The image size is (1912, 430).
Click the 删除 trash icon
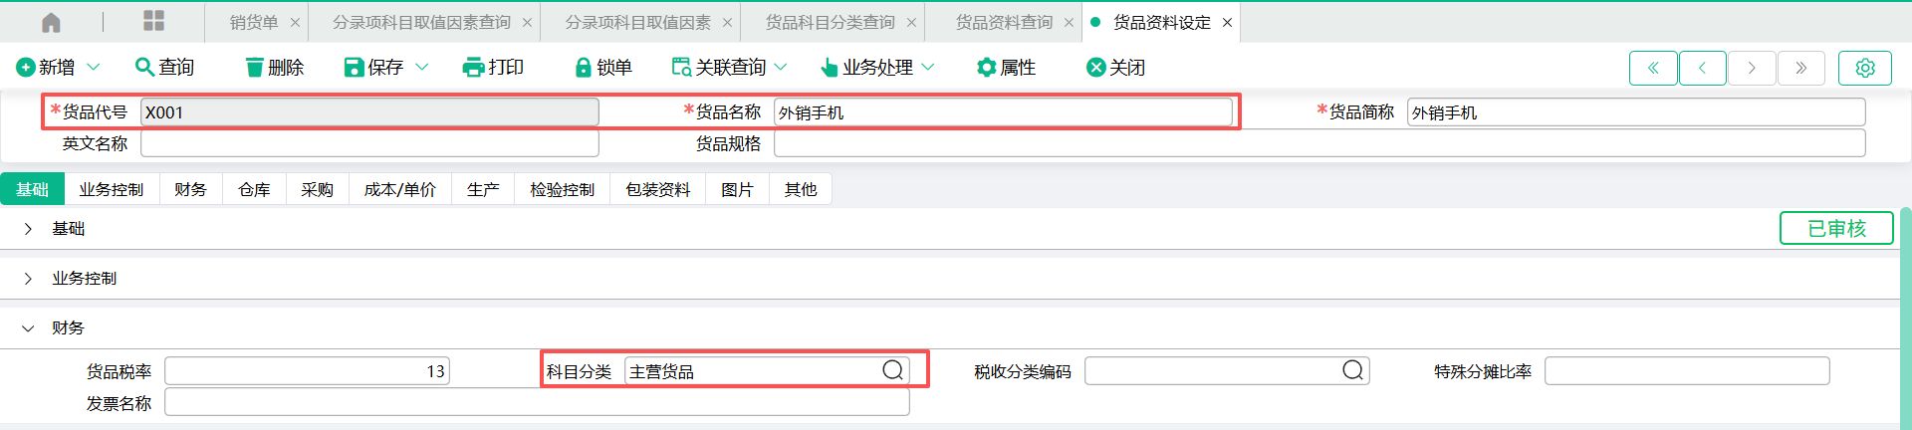[x=255, y=67]
